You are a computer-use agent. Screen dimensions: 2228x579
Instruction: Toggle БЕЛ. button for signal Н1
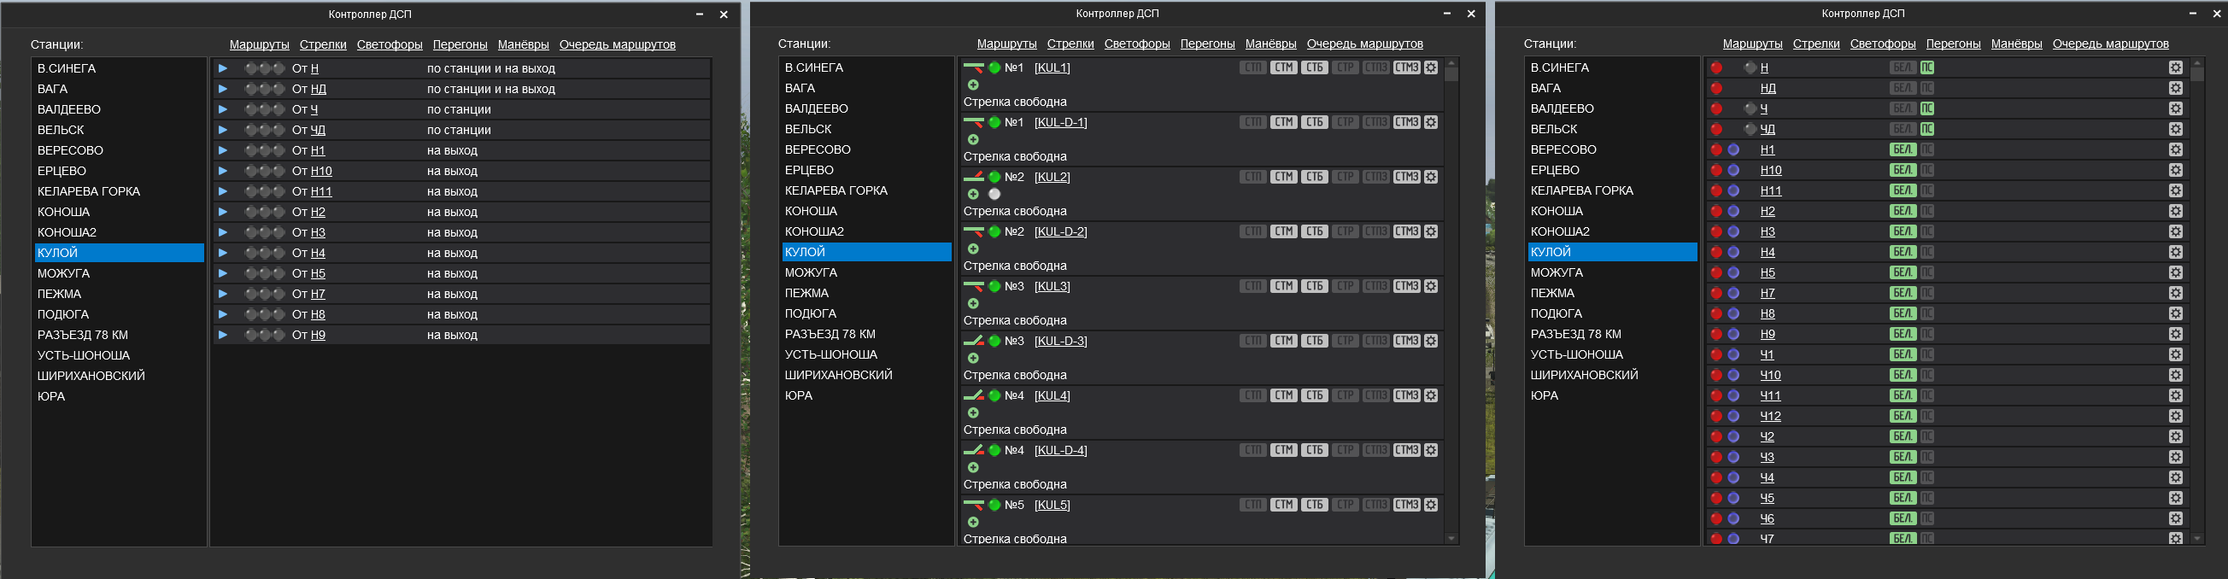[1902, 149]
